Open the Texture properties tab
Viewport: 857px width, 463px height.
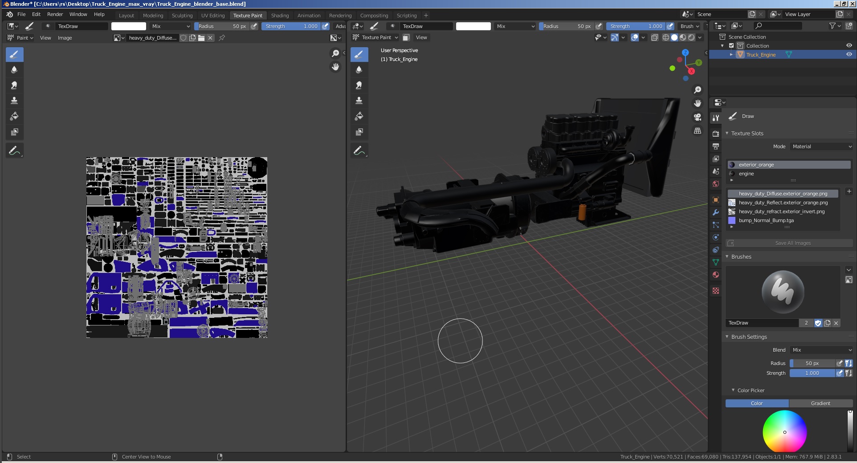pyautogui.click(x=716, y=291)
